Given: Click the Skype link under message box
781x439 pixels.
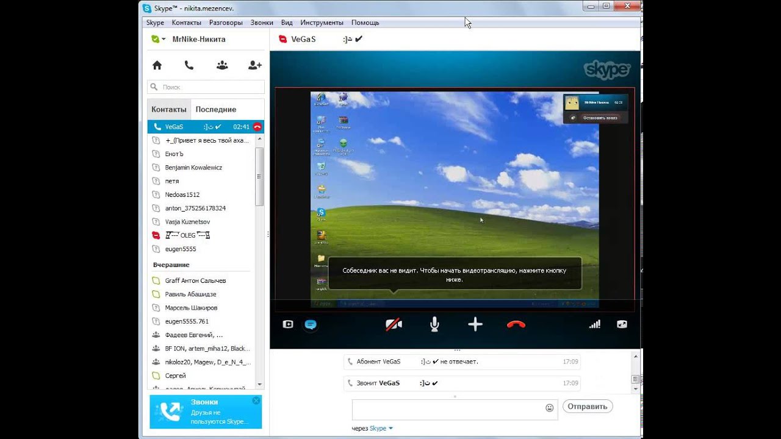Looking at the screenshot, I should tap(378, 428).
